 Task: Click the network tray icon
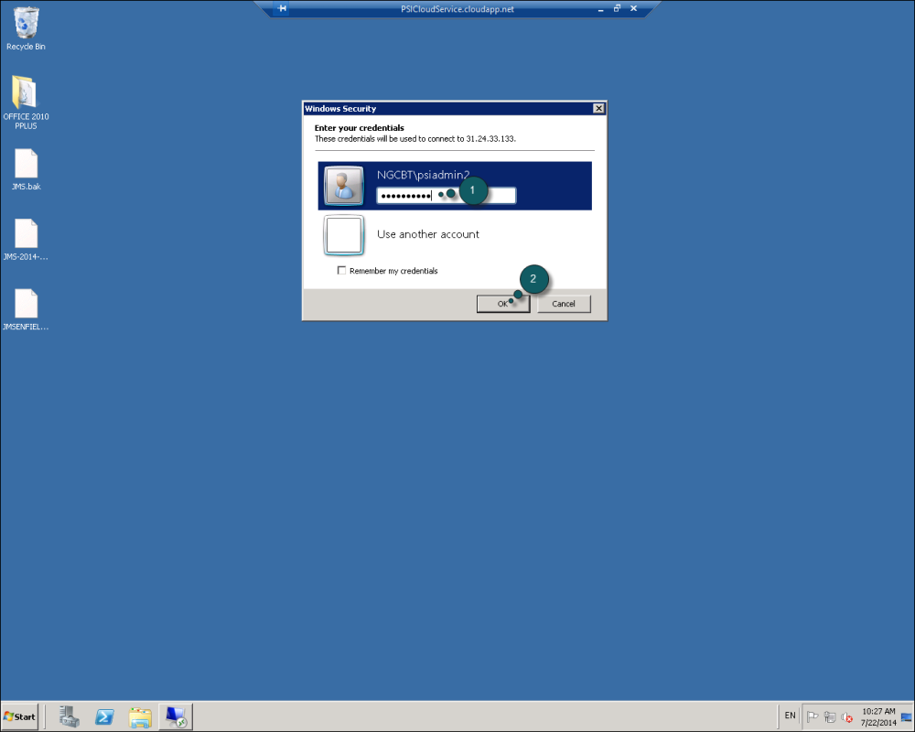tap(829, 716)
